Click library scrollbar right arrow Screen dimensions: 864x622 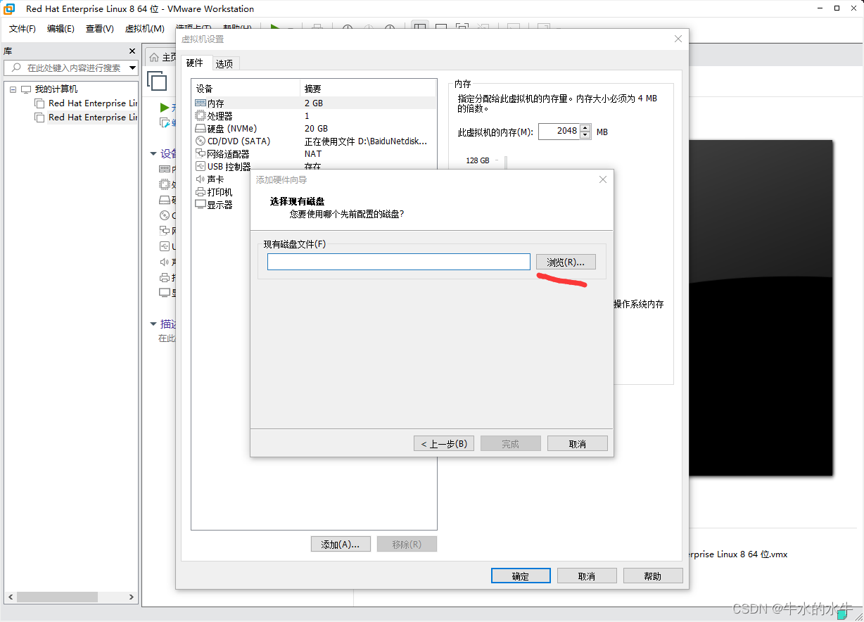tap(131, 597)
